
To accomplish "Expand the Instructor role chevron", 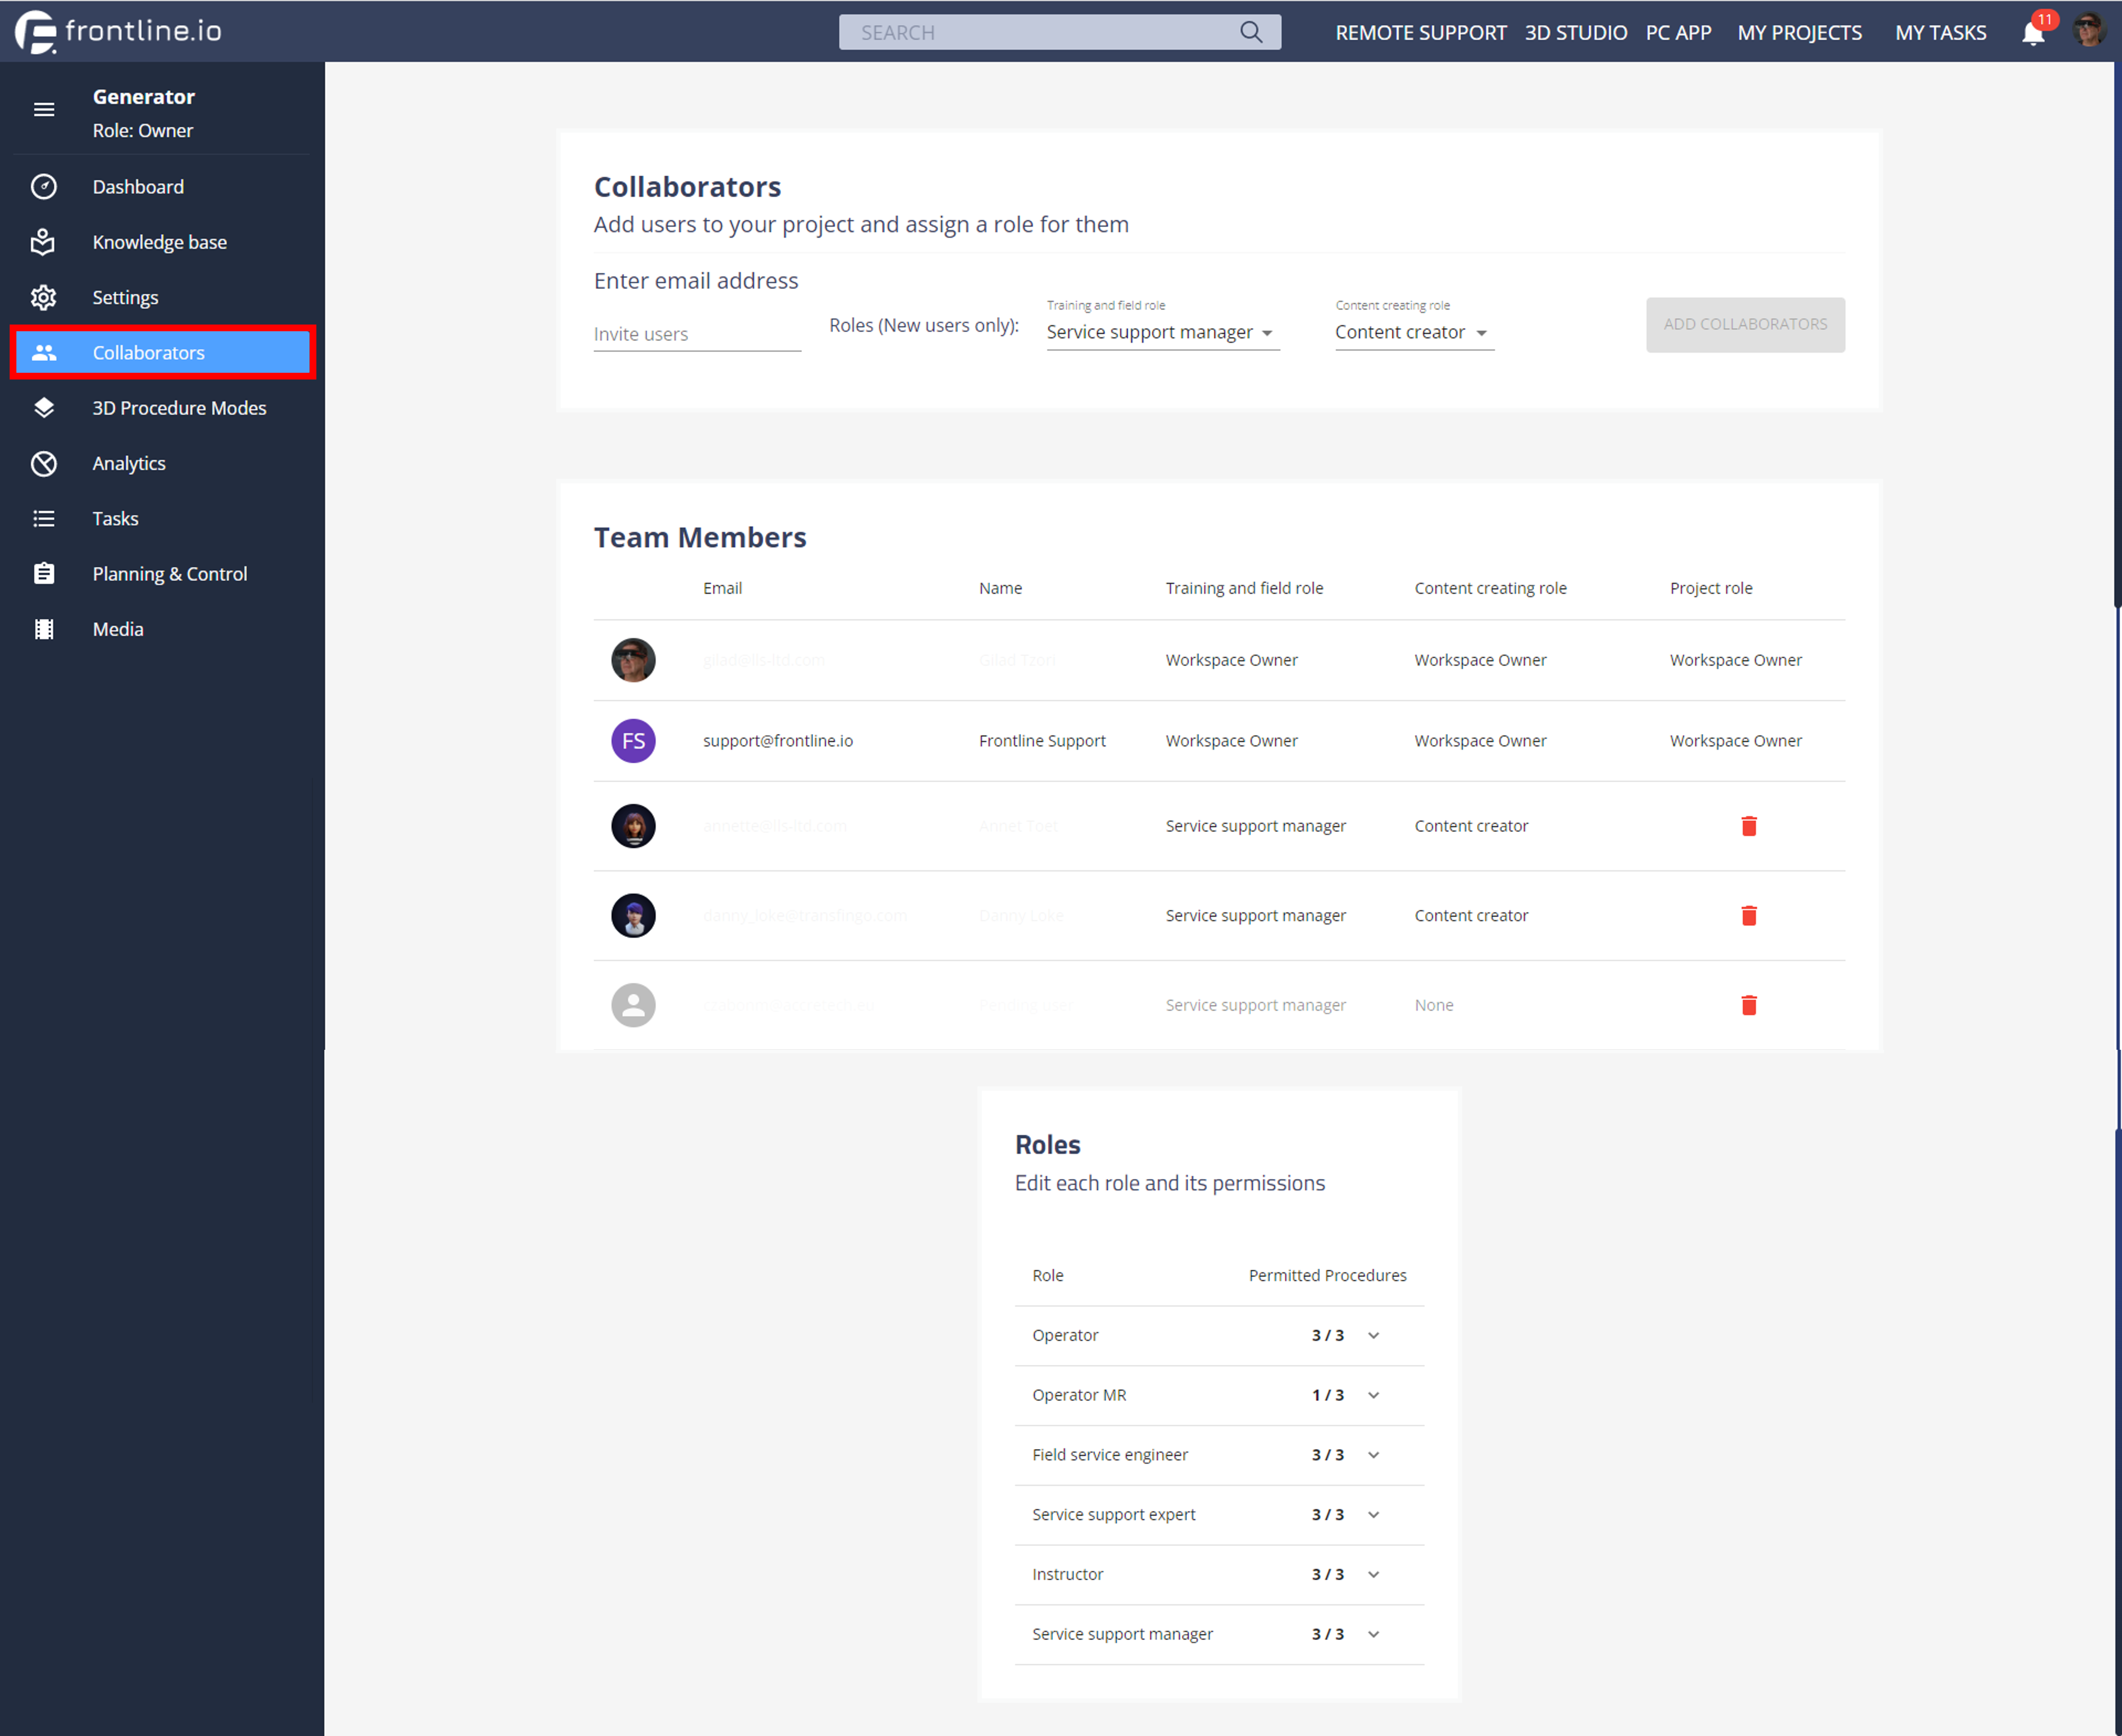I will (x=1373, y=1574).
